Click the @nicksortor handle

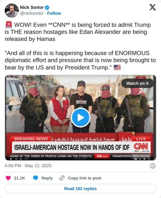(x=32, y=13)
